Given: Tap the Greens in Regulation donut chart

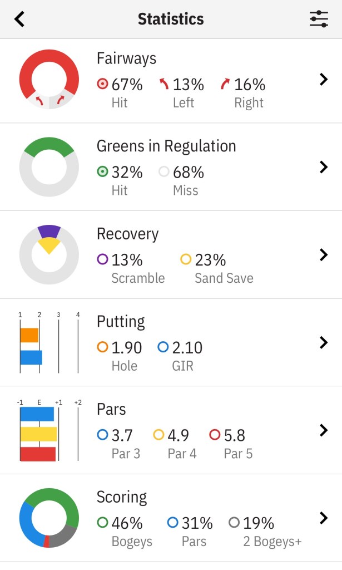Looking at the screenshot, I should pyautogui.click(x=49, y=167).
